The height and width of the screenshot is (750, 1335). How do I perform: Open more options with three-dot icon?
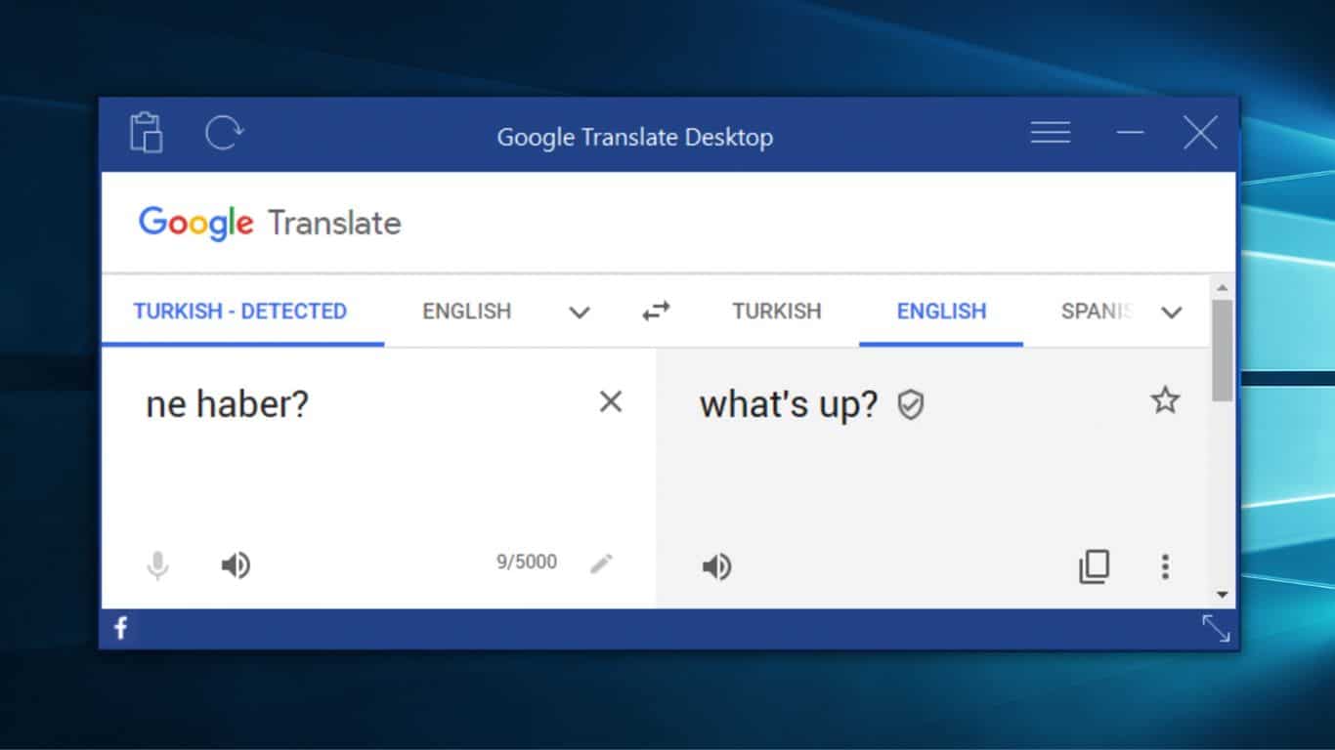coord(1165,565)
